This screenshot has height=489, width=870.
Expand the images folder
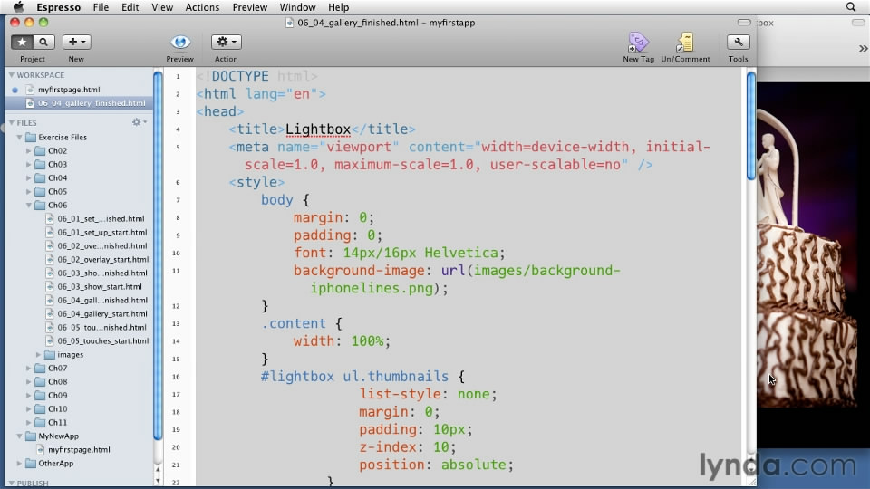38,354
